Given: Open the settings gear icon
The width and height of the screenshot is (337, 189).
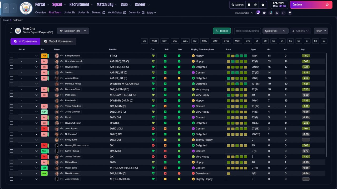Looking at the screenshot, I should click(x=263, y=5).
